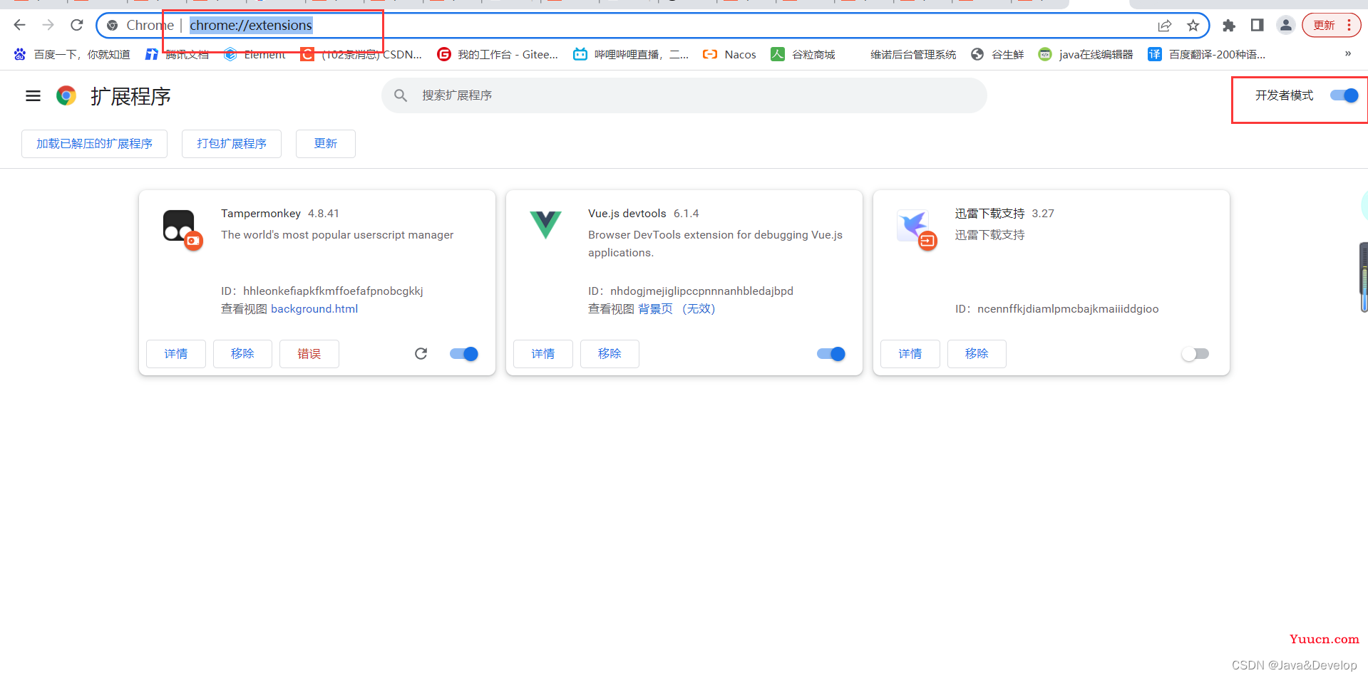The width and height of the screenshot is (1368, 678).
Task: Open 迅雷下载支持 详情 details
Action: [x=910, y=354]
